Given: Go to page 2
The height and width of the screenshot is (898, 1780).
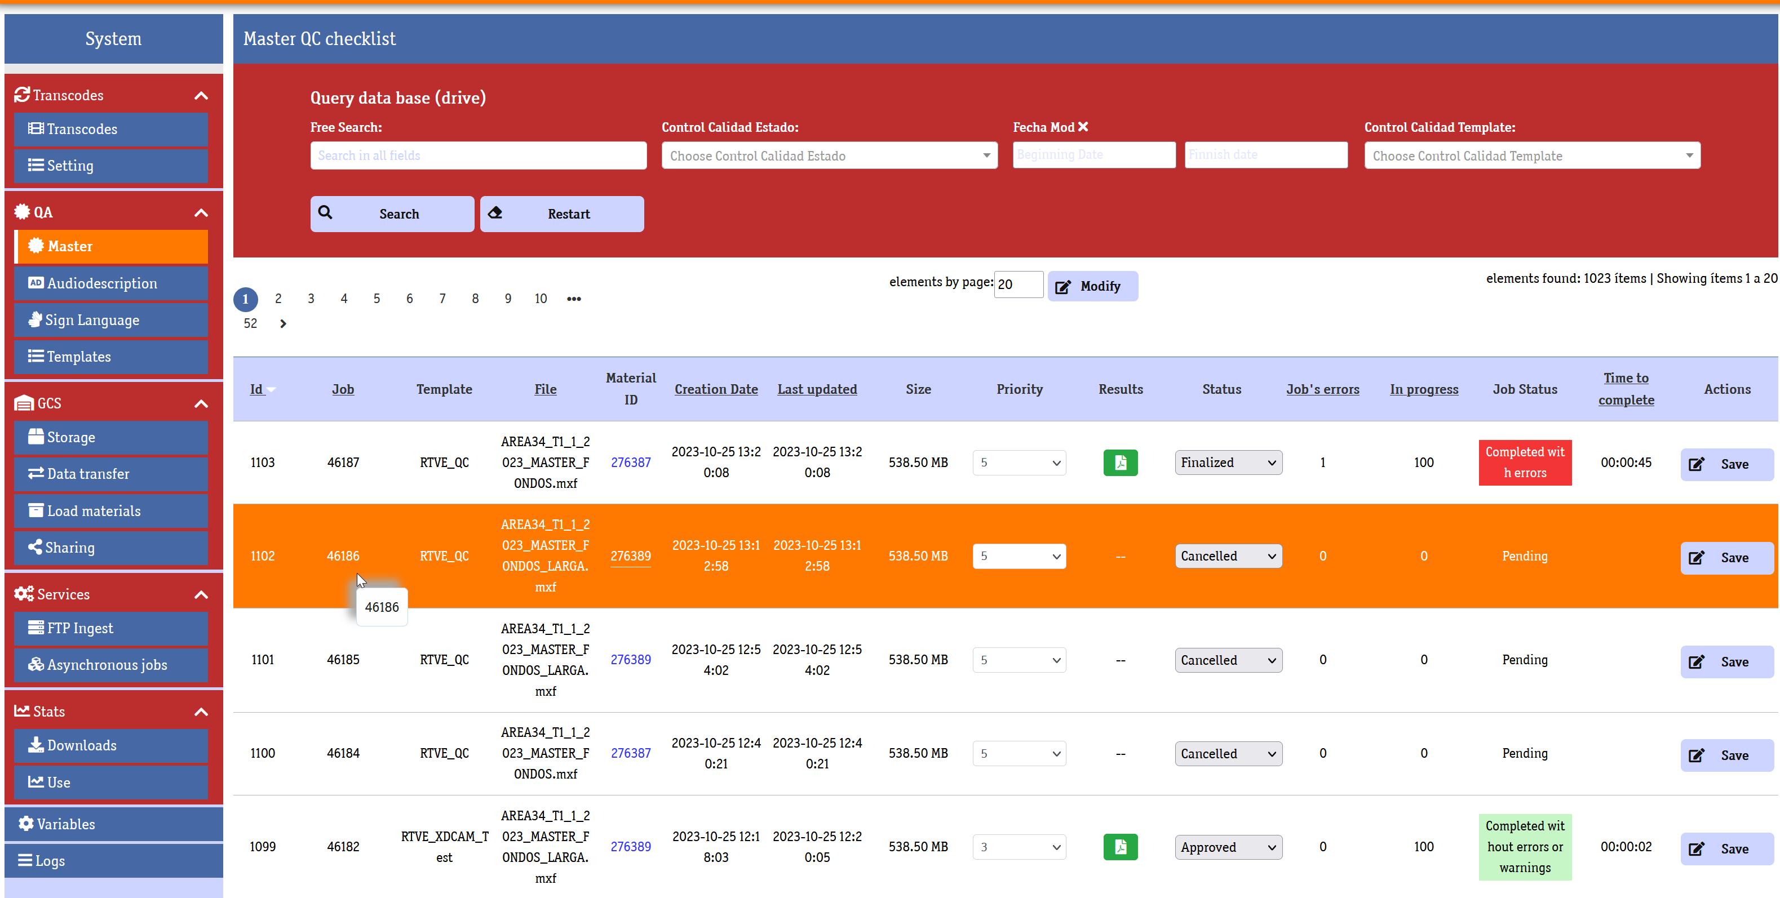Looking at the screenshot, I should pos(278,299).
